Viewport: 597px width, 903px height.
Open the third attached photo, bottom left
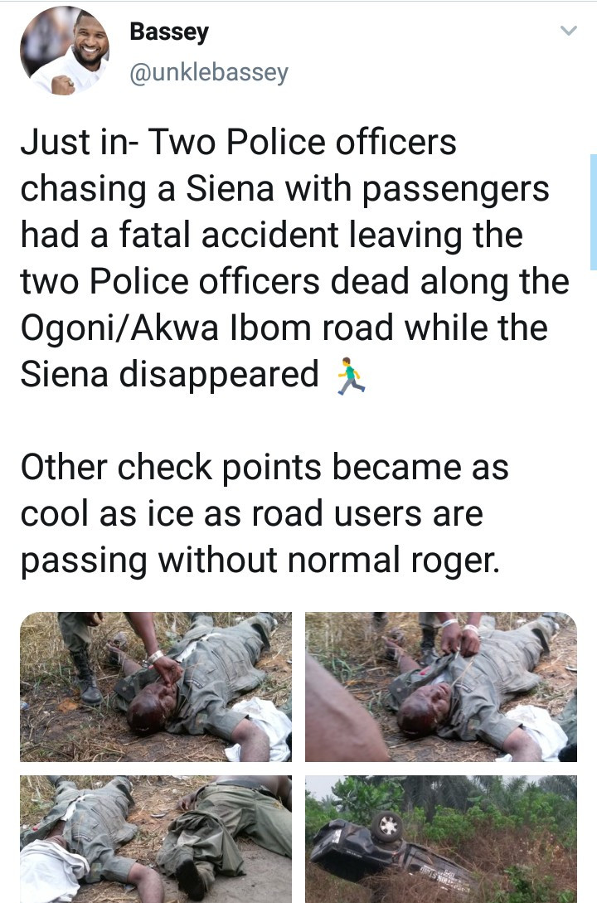point(156,839)
